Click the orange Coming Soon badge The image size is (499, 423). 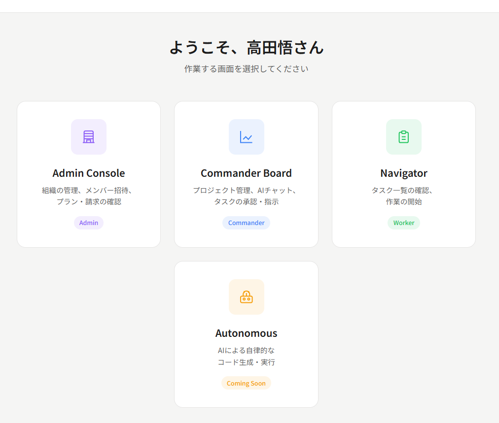click(x=247, y=383)
